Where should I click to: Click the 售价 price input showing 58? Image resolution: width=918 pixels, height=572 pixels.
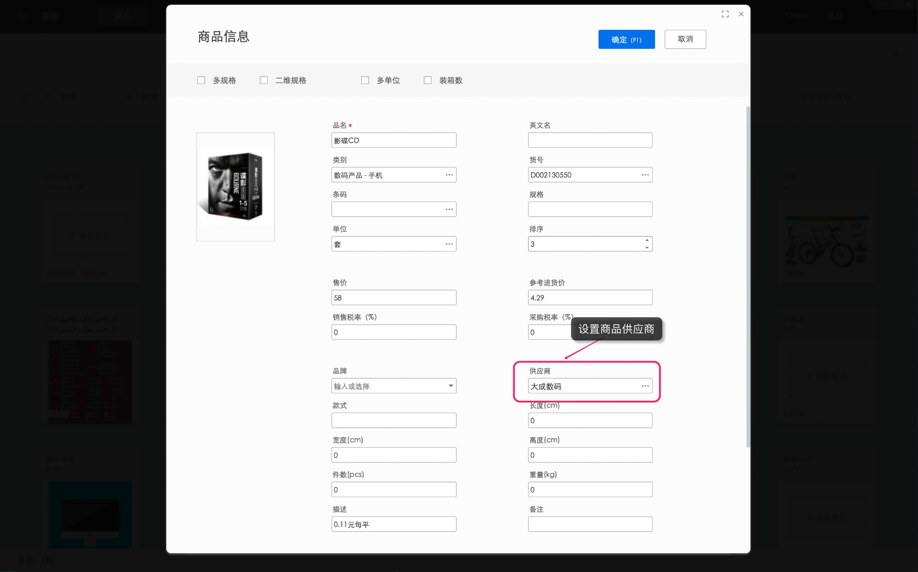pos(394,297)
